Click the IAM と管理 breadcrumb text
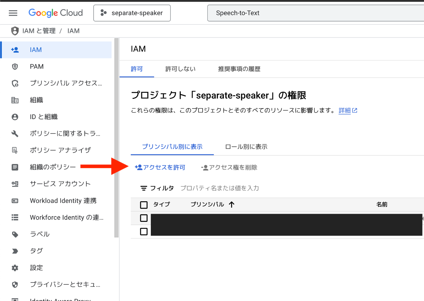This screenshot has height=301, width=424. pyautogui.click(x=39, y=31)
